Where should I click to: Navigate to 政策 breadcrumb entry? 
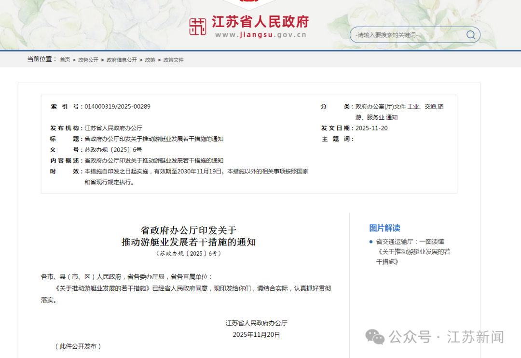(x=150, y=59)
